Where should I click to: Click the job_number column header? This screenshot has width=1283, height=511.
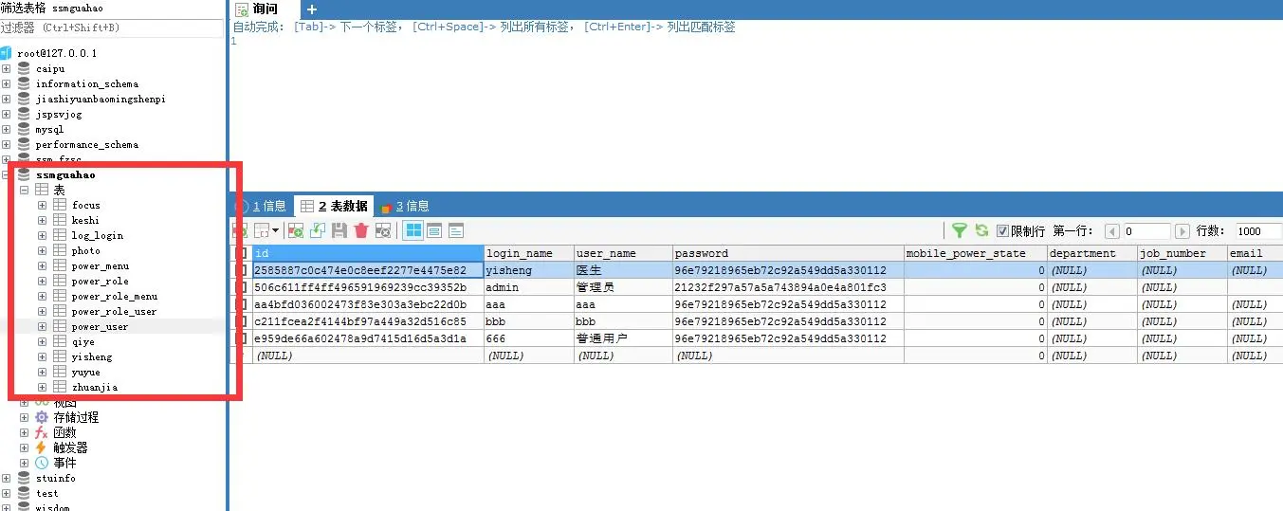click(1182, 253)
